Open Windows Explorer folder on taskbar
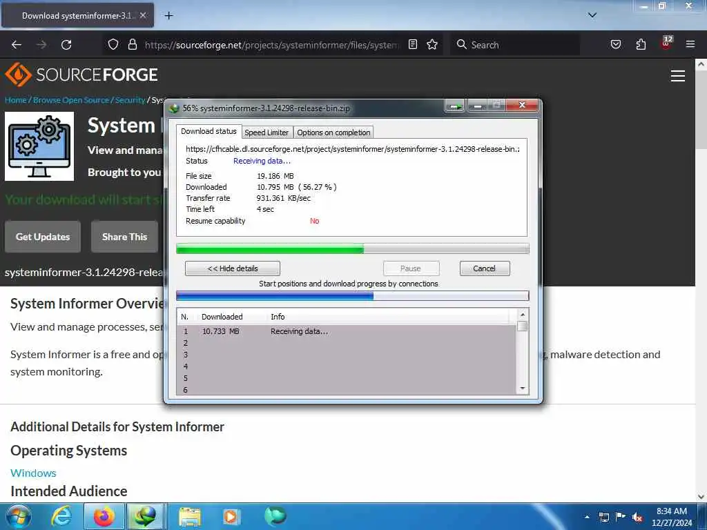The height and width of the screenshot is (530, 707). tap(190, 516)
